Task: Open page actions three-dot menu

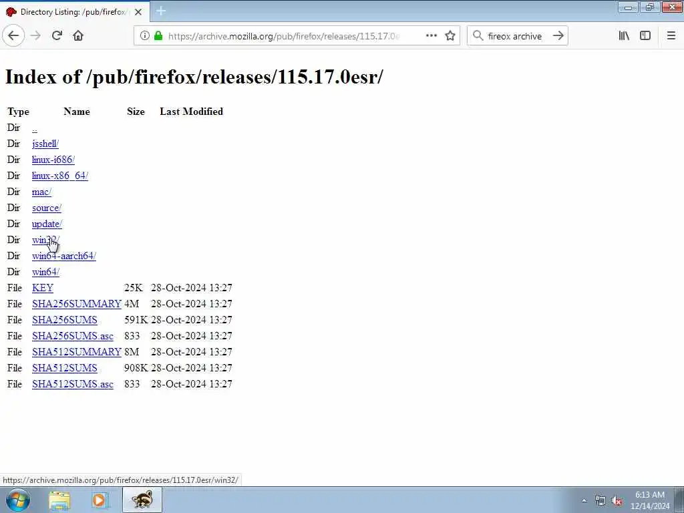Action: pos(432,36)
